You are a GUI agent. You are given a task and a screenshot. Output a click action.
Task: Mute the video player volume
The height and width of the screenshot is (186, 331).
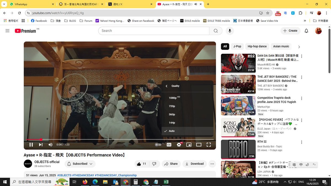pyautogui.click(x=50, y=145)
